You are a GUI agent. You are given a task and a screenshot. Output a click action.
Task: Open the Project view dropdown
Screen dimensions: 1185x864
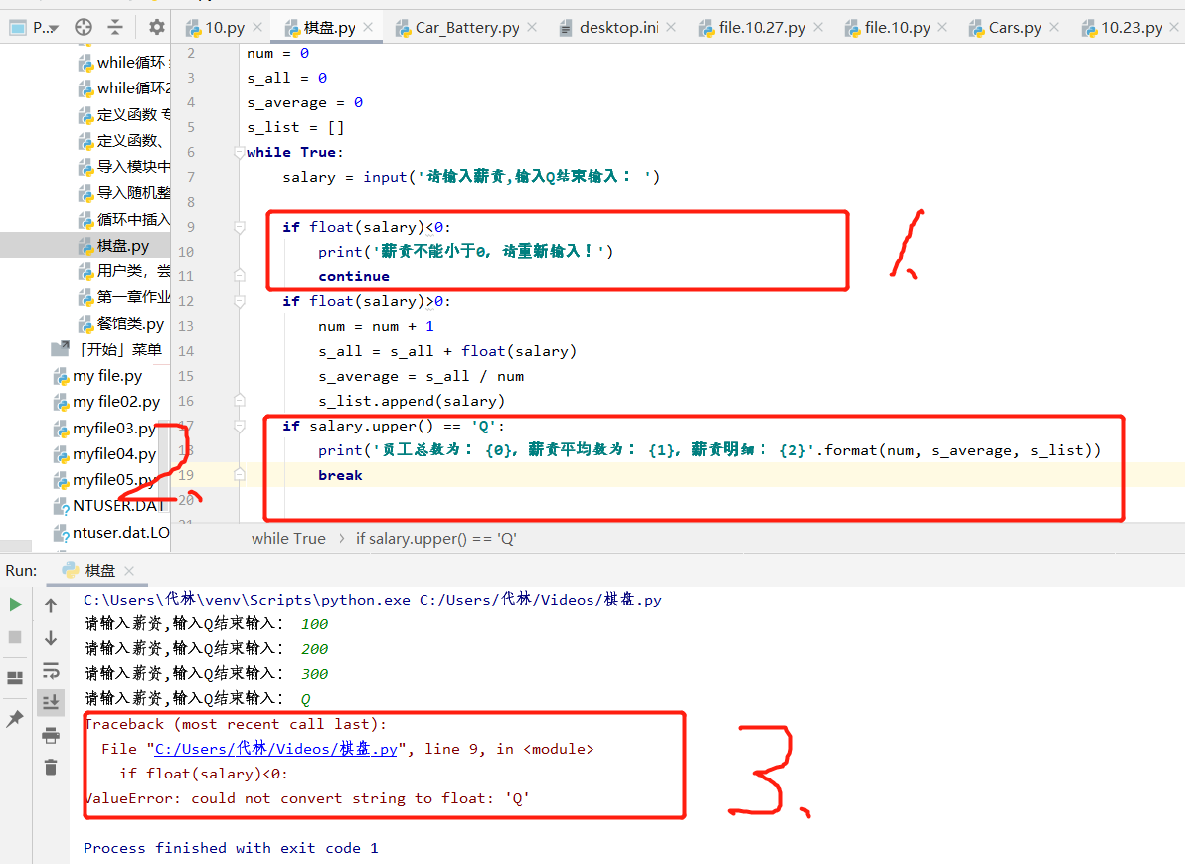click(34, 28)
